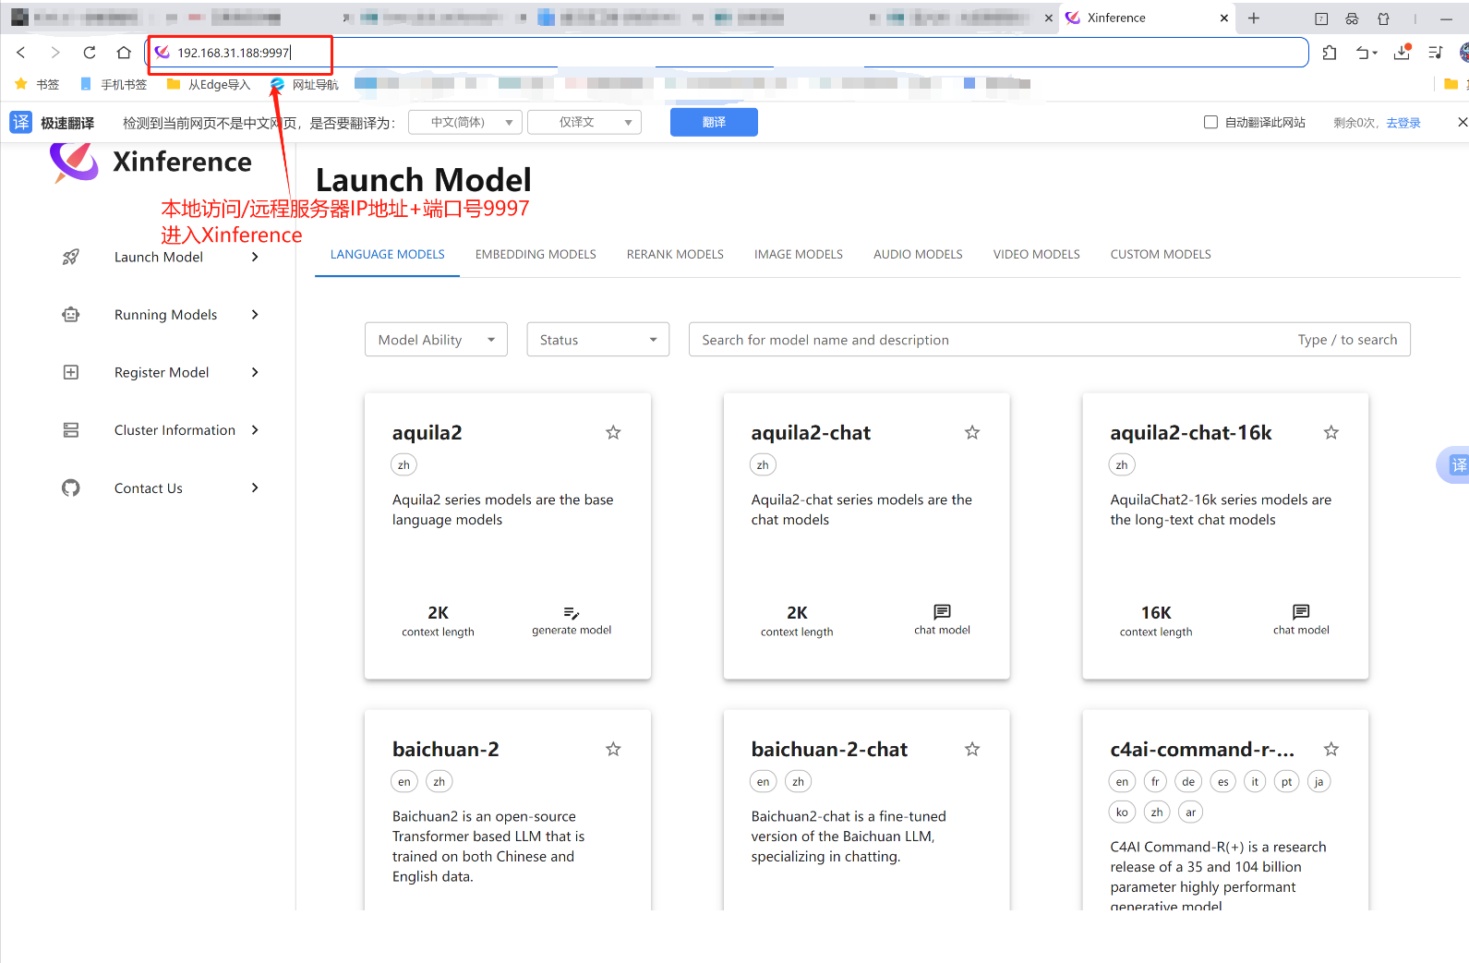Click the browser back arrow
The image size is (1469, 963).
point(21,53)
